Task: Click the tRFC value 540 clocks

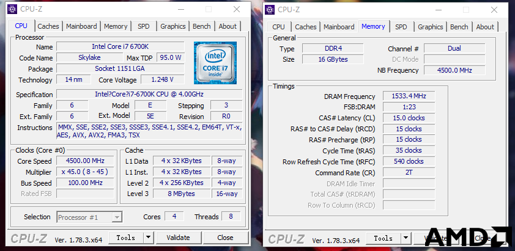Action: (409, 161)
